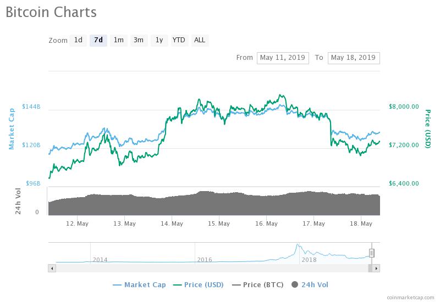Toggle the Market Cap legend series
440x302 pixels.
click(139, 285)
